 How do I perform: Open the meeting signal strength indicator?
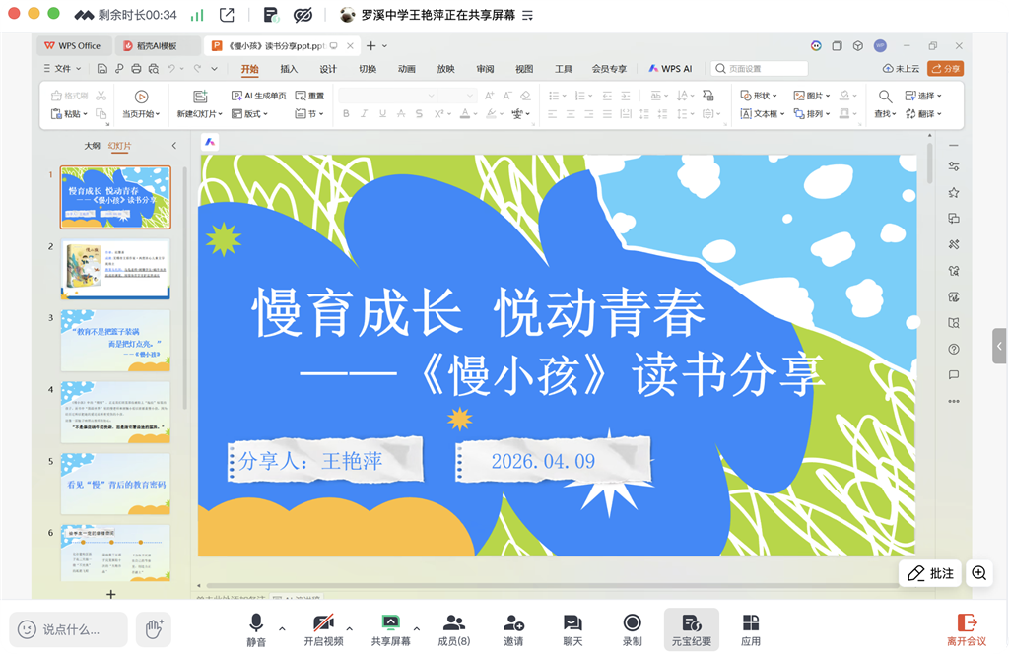[x=197, y=15]
